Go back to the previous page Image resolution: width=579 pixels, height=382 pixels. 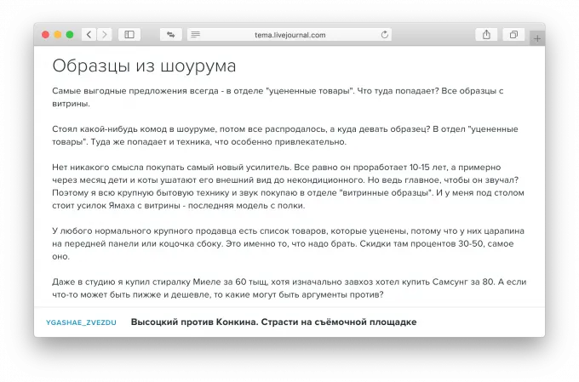[89, 35]
